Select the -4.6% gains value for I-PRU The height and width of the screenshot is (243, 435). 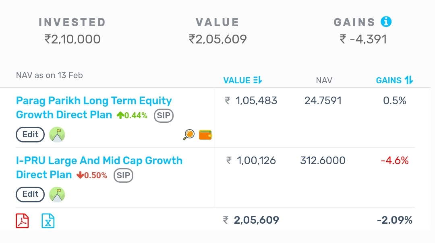click(394, 161)
